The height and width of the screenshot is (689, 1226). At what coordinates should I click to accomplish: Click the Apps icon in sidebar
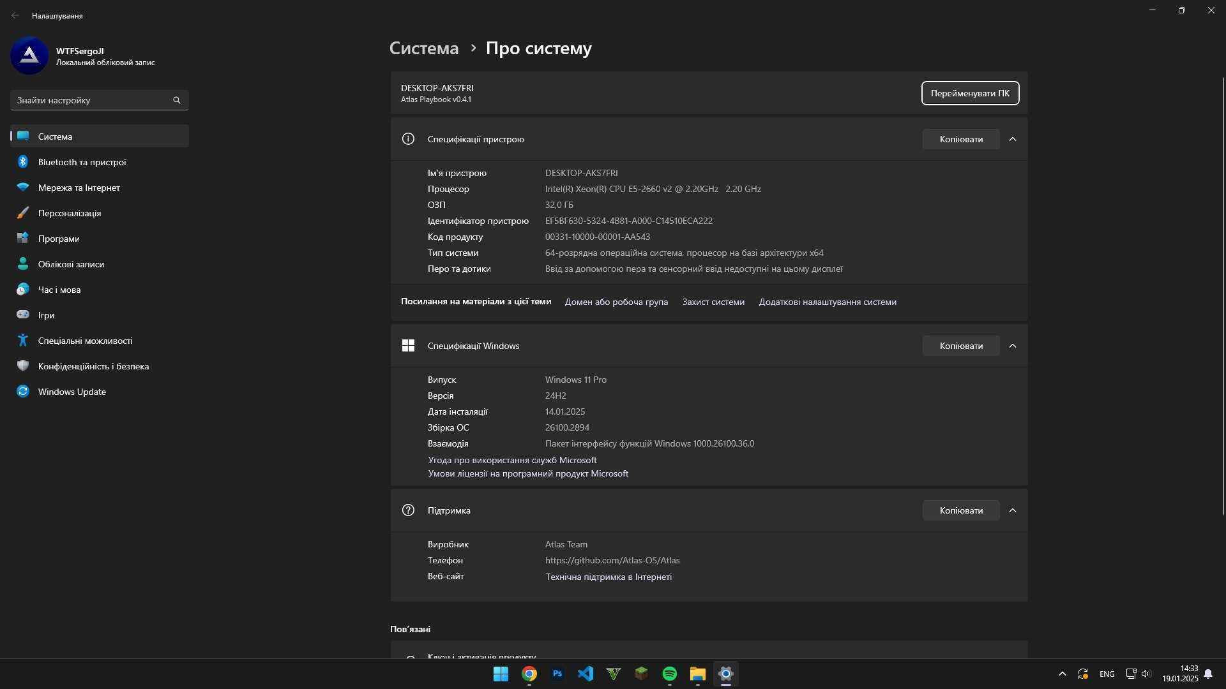pyautogui.click(x=23, y=239)
